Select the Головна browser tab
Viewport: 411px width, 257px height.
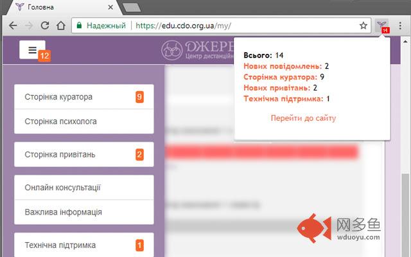coord(64,7)
